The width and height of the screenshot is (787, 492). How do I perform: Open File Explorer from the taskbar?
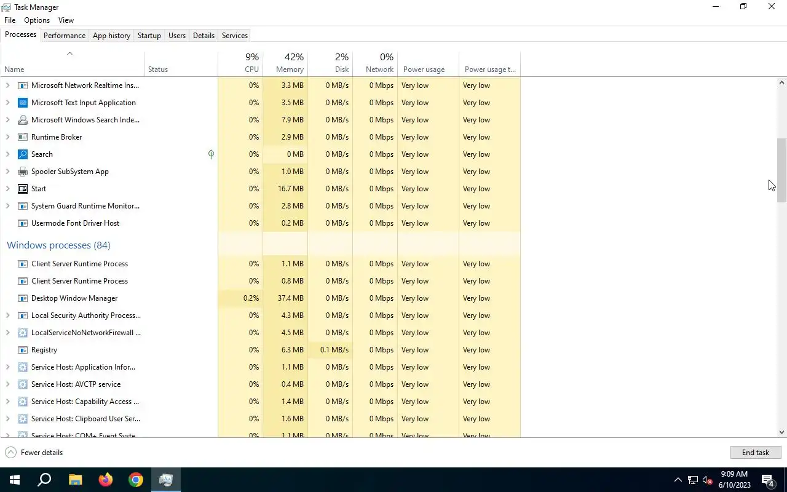pyautogui.click(x=75, y=480)
